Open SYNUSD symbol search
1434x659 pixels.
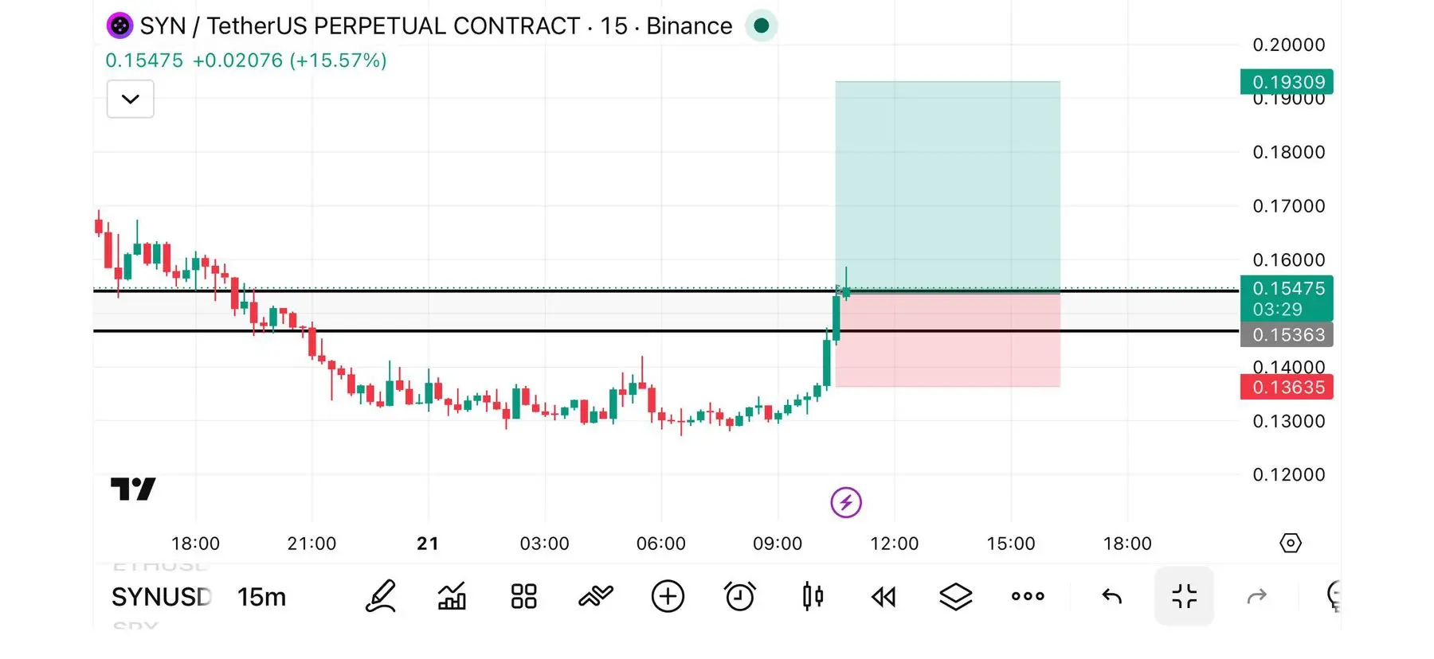pos(162,597)
